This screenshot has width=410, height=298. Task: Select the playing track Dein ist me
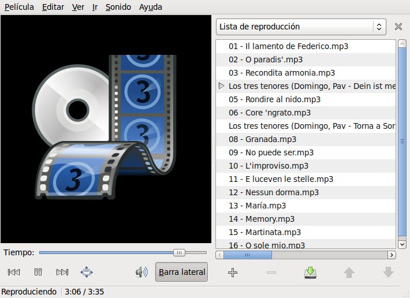305,86
